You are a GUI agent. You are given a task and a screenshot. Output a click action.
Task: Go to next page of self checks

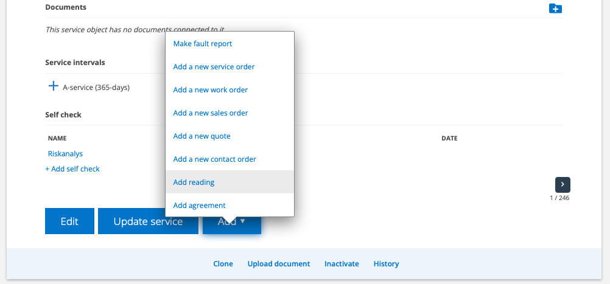[563, 184]
